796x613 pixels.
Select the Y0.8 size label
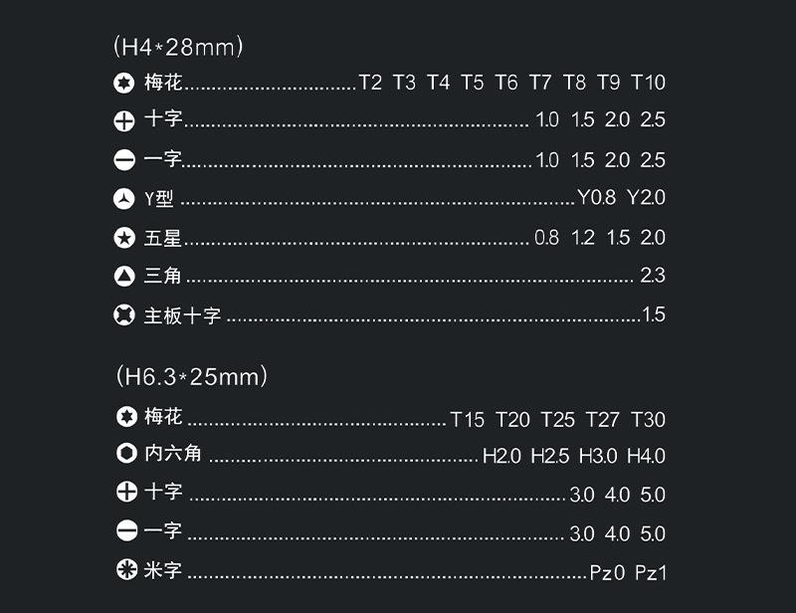[596, 197]
